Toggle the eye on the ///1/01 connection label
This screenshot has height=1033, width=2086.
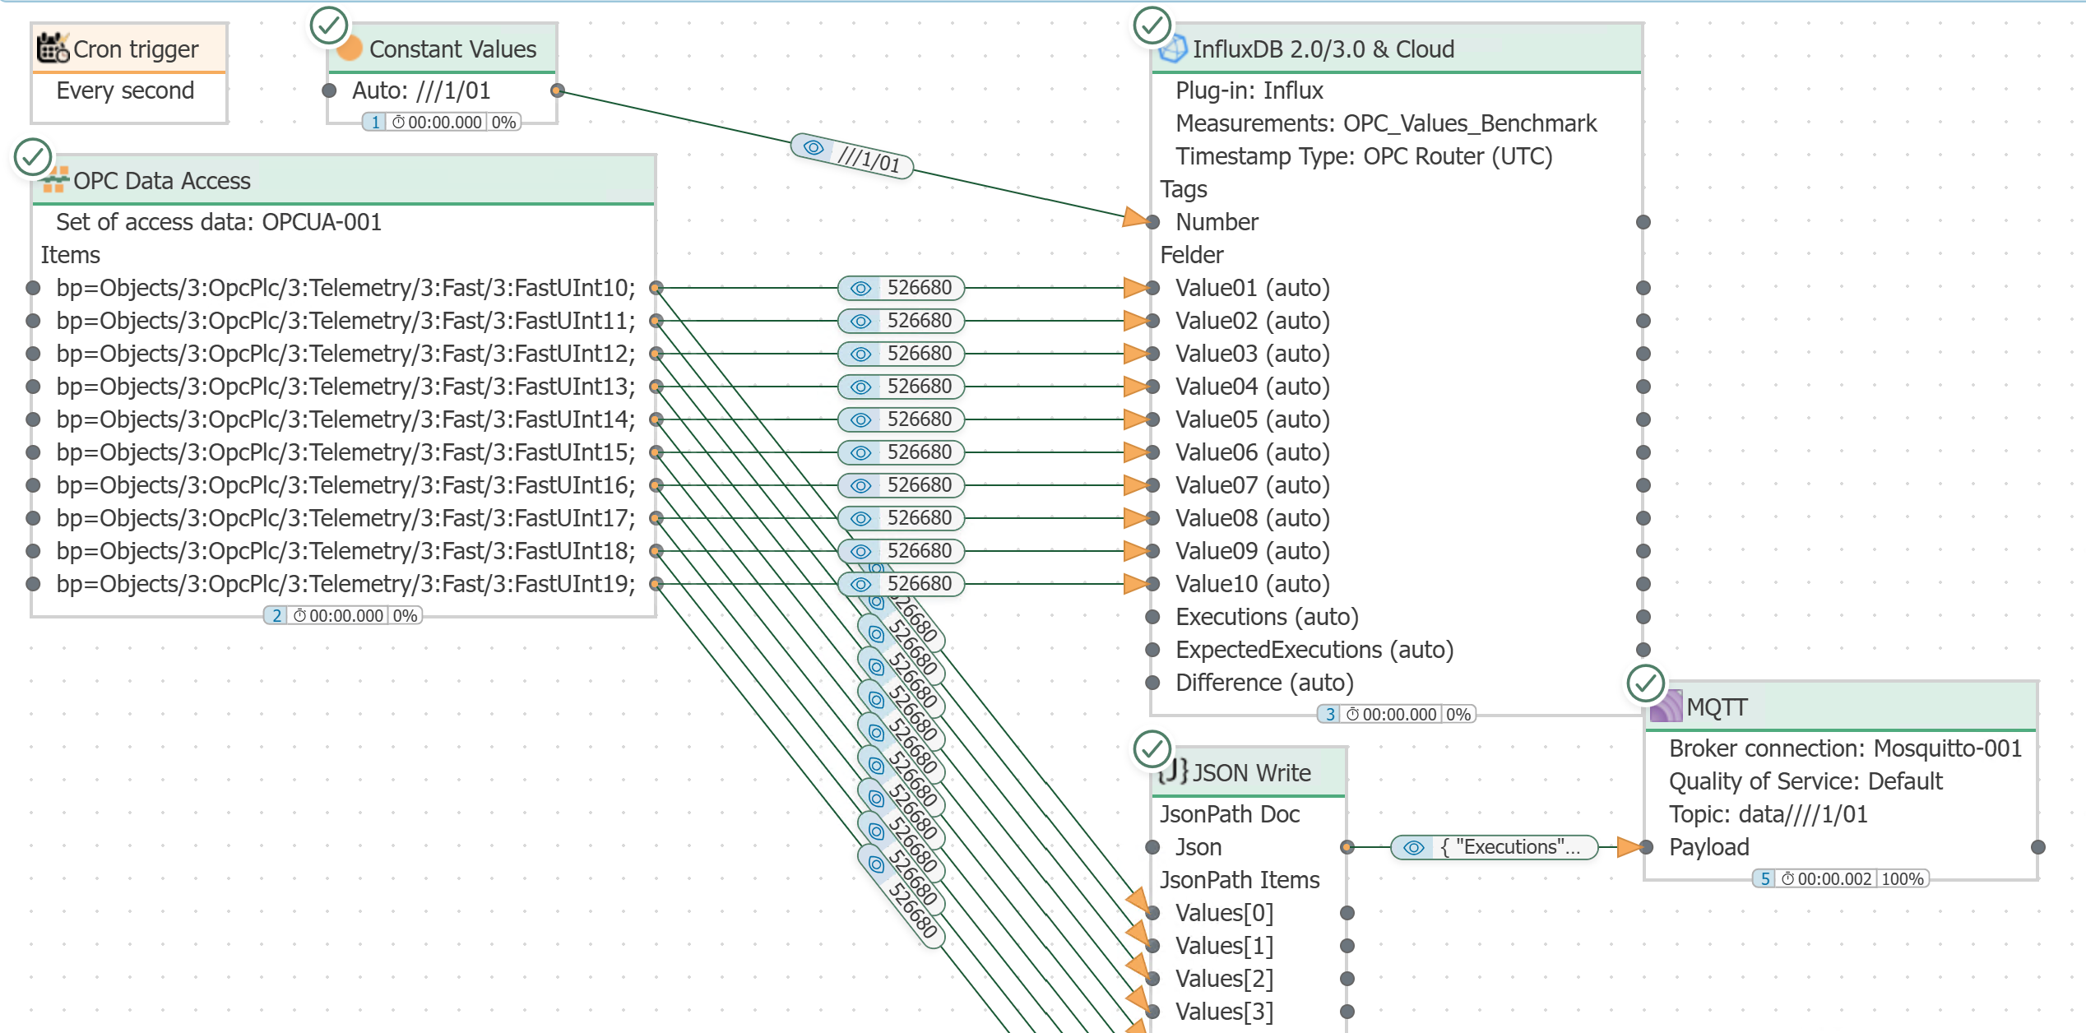click(x=814, y=147)
